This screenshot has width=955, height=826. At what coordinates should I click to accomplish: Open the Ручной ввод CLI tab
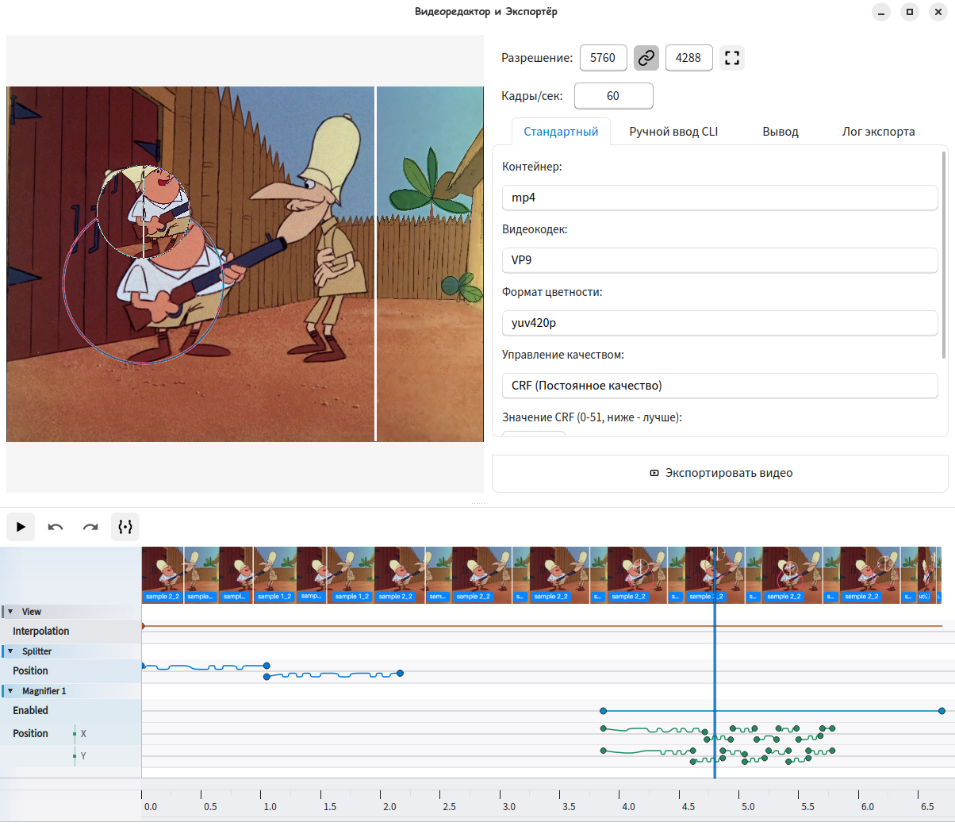tap(673, 132)
